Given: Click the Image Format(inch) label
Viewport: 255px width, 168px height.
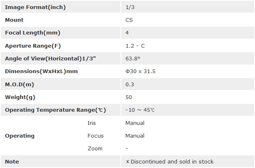Looking at the screenshot, I should pos(35,7).
